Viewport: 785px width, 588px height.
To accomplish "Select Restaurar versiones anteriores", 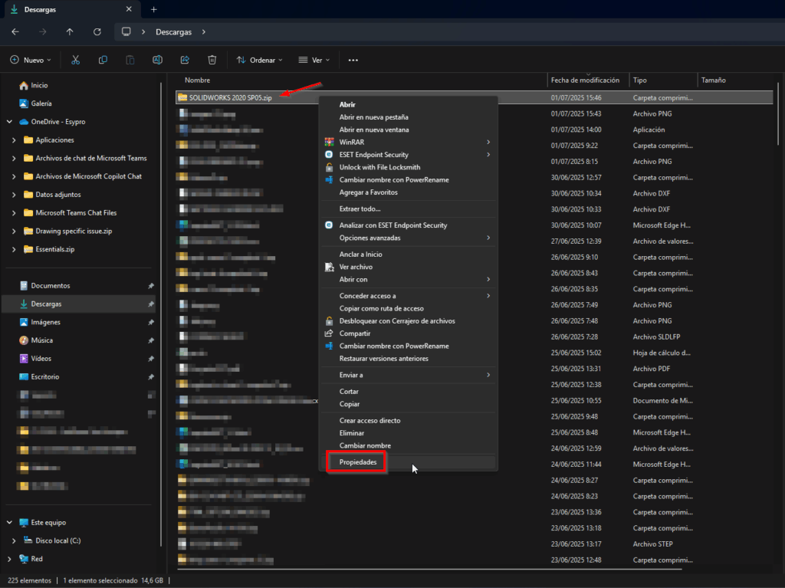I will click(x=409, y=359).
